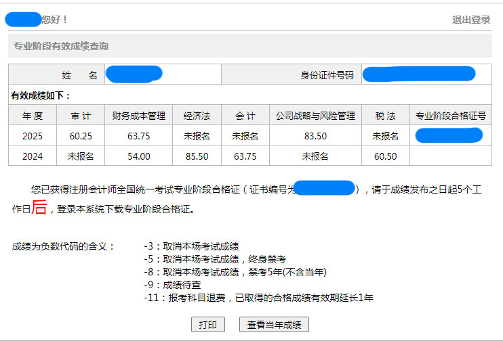Select the 85.50 economic law score
Viewport: 503px width, 341px height.
(x=197, y=156)
